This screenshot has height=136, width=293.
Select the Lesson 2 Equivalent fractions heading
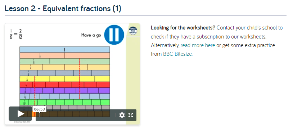coord(63,8)
